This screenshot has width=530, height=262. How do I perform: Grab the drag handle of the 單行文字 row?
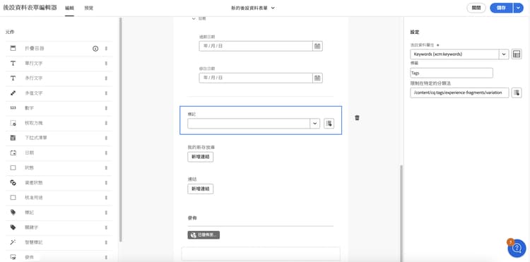pyautogui.click(x=106, y=63)
